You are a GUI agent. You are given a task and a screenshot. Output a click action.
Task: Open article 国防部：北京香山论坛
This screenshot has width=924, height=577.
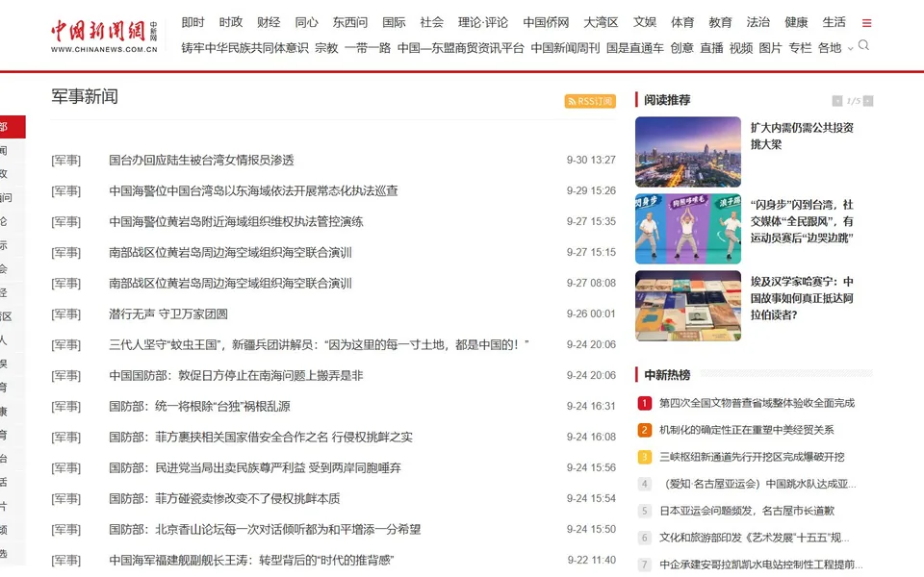click(266, 529)
